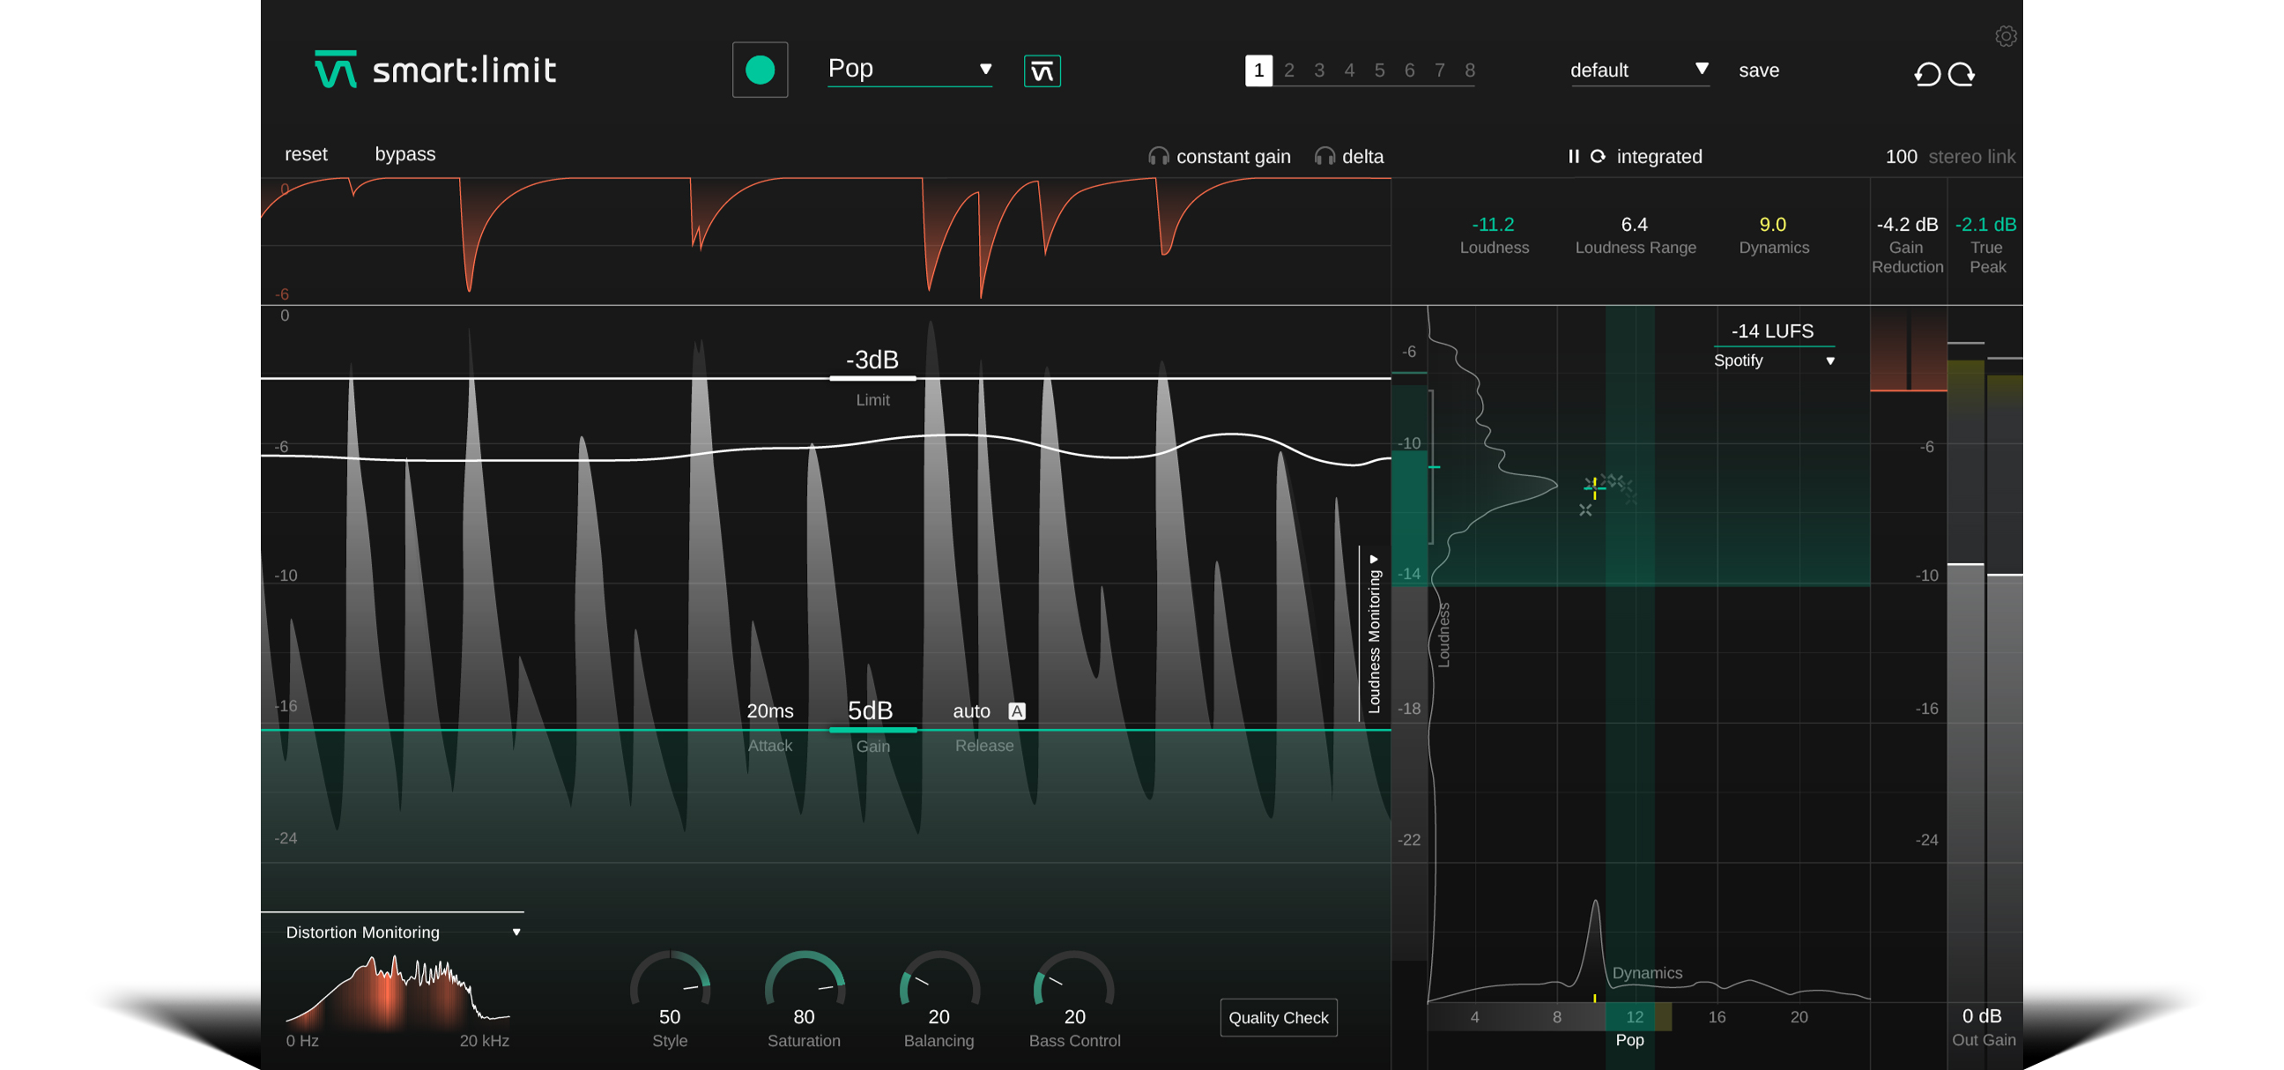Click the 100 stereo link value
The height and width of the screenshot is (1070, 2284).
click(1900, 157)
